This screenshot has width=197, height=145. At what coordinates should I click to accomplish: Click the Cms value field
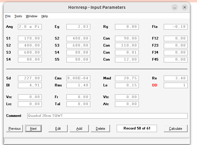pos(78,79)
